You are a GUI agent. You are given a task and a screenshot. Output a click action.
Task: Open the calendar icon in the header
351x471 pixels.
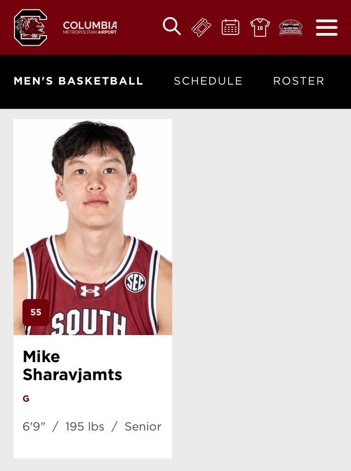(230, 27)
